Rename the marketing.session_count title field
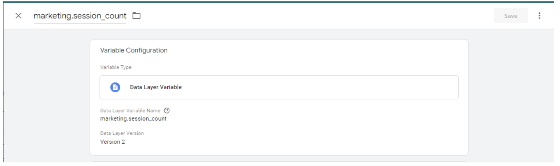560x166 pixels. 80,16
